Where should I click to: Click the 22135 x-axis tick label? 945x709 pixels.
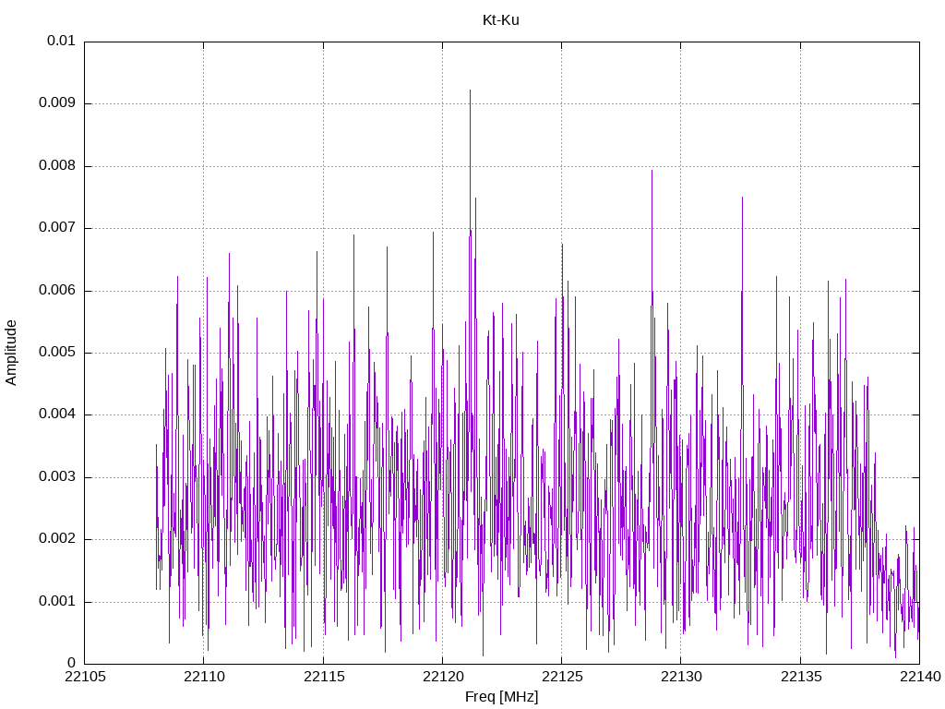pyautogui.click(x=801, y=677)
